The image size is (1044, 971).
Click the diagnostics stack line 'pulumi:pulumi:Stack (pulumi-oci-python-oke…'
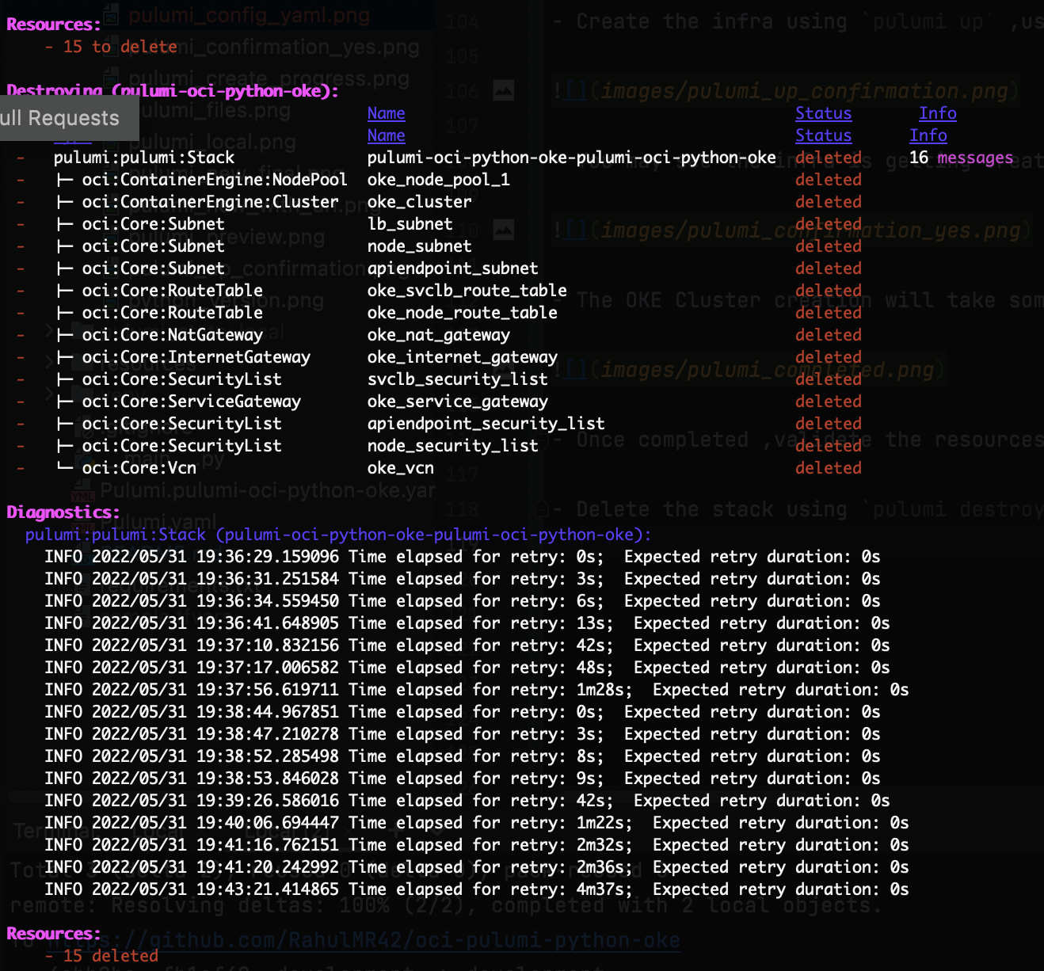tap(339, 535)
